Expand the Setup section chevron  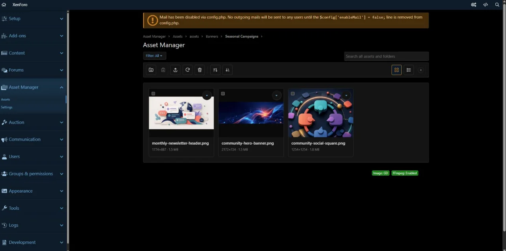pos(62,19)
